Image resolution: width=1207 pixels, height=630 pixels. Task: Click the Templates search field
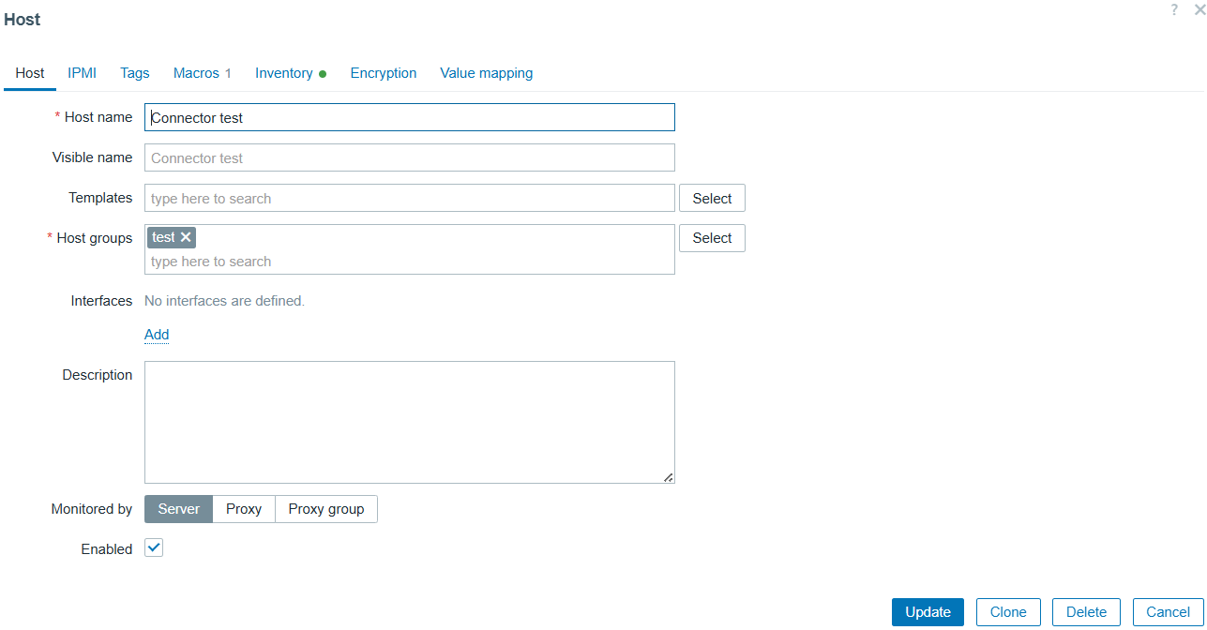click(409, 198)
